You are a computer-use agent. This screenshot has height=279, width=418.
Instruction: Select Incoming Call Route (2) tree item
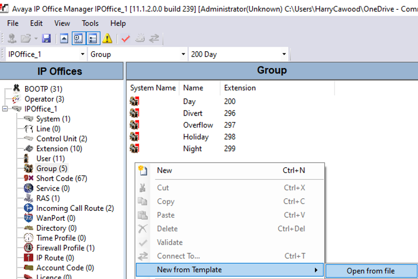pos(75,208)
